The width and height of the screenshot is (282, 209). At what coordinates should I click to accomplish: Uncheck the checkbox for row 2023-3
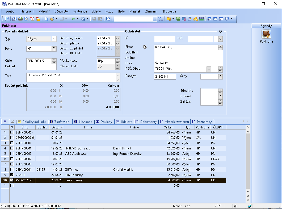12,175
